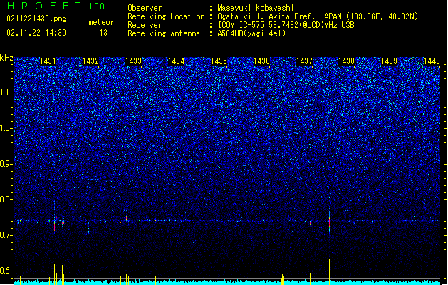Click the 0.9 kHz frequency label
Viewport: 448px width, 285px height.
[6, 164]
